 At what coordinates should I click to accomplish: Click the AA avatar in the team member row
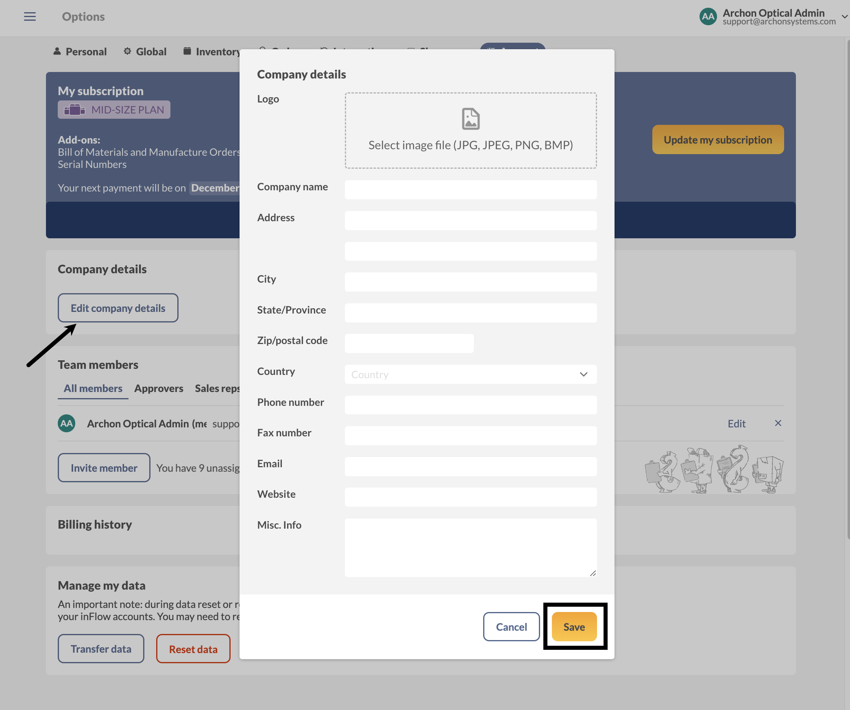point(66,423)
